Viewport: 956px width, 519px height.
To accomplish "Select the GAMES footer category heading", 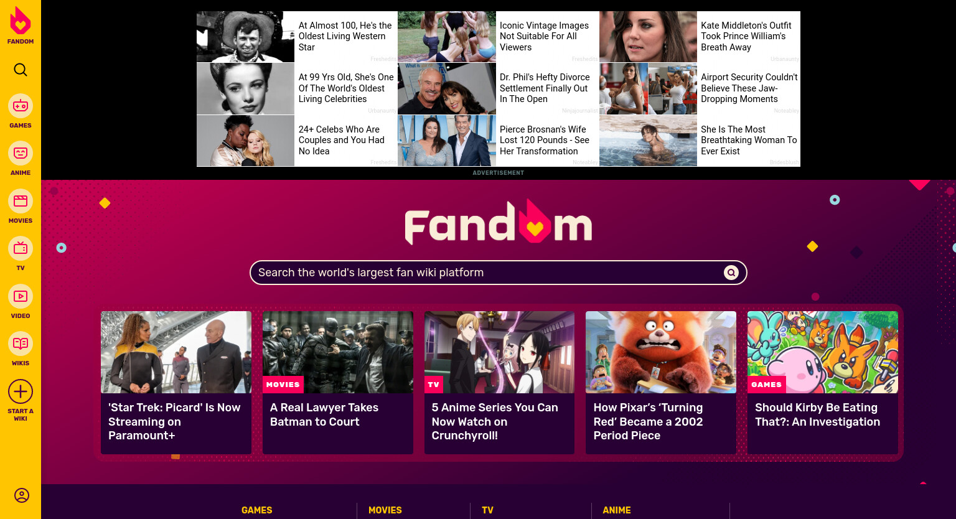I will [x=257, y=510].
